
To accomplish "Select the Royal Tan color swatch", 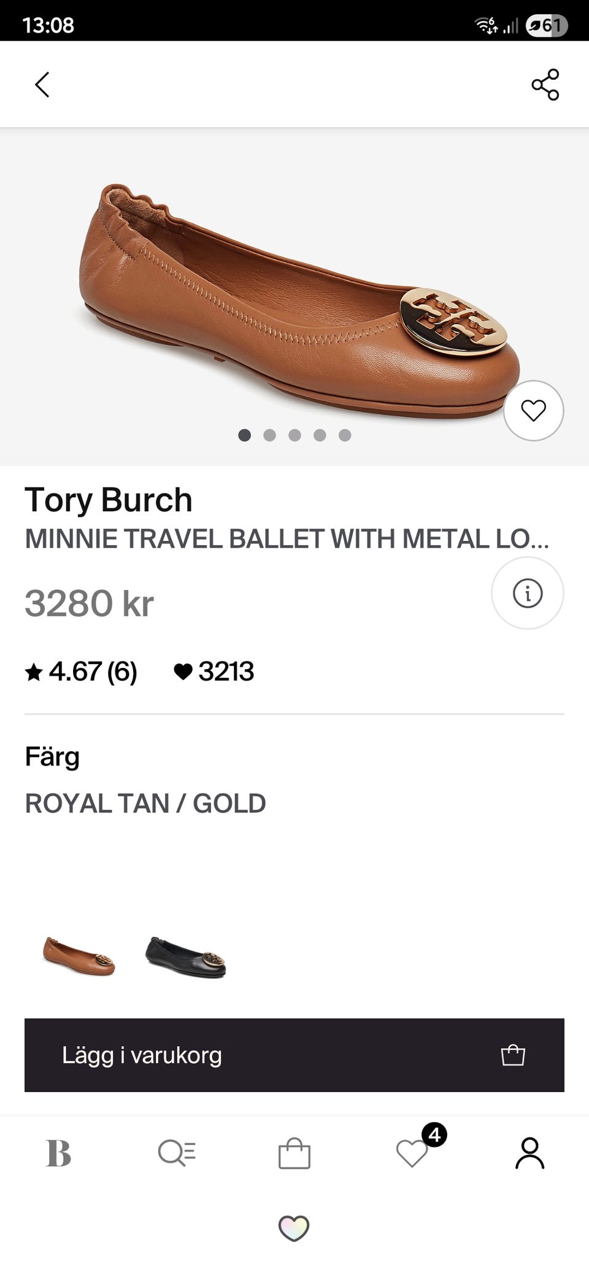I will (x=79, y=956).
